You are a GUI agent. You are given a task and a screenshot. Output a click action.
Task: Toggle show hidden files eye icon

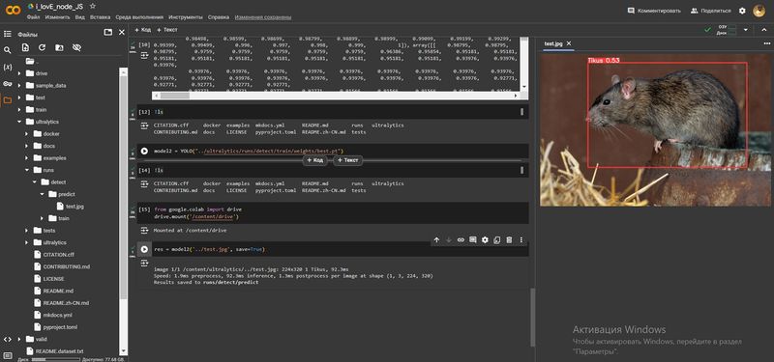(x=76, y=47)
